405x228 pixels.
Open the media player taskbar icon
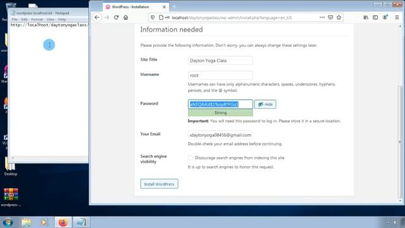point(44,222)
